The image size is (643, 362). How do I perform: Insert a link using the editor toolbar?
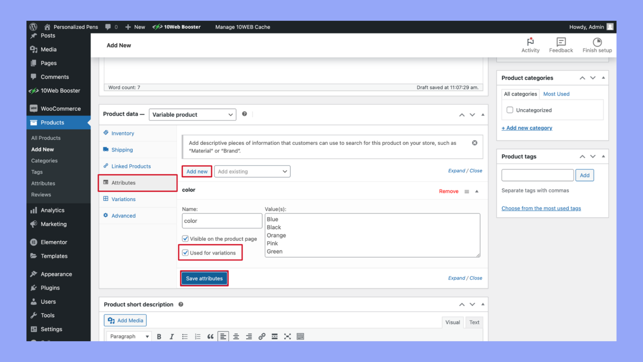[262, 336]
